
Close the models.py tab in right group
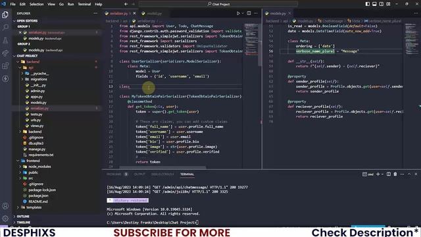[289, 13]
